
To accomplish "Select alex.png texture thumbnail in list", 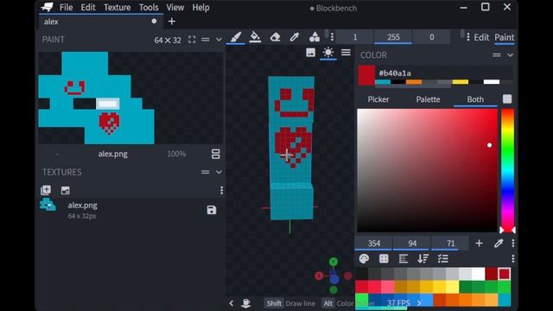I will pos(48,205).
